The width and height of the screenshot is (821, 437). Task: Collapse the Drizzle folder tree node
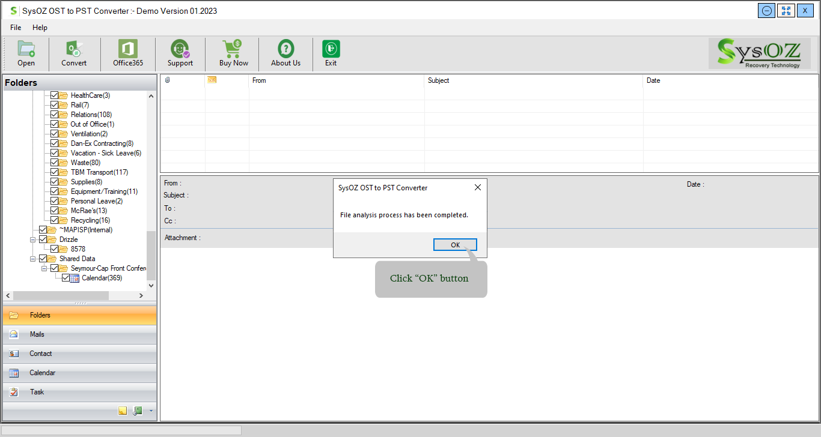pyautogui.click(x=34, y=240)
